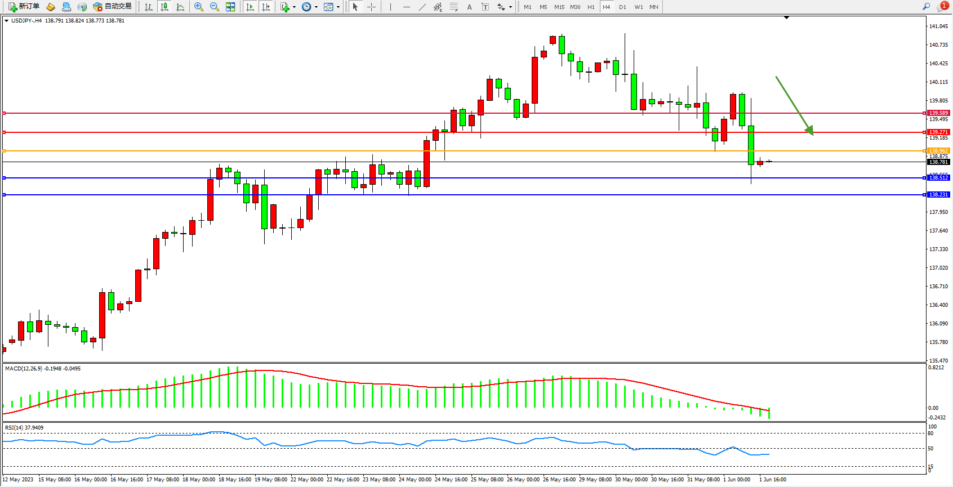Toggle chart shift button

(266, 7)
